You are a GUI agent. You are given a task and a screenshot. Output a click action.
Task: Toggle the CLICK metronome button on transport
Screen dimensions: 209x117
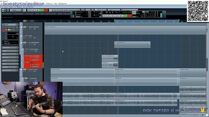pos(134,12)
